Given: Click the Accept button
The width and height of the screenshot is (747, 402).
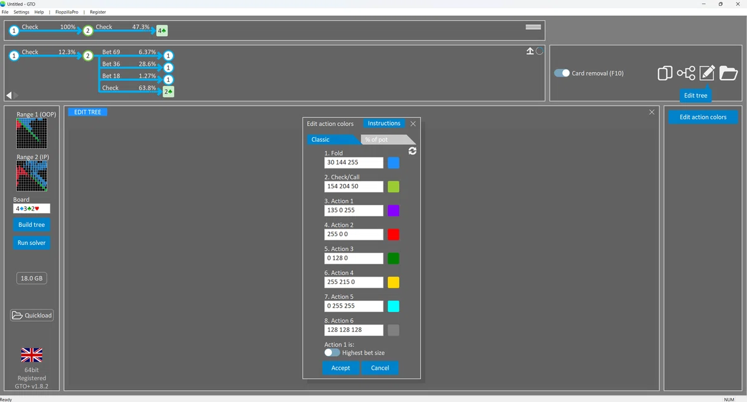Looking at the screenshot, I should pyautogui.click(x=341, y=368).
